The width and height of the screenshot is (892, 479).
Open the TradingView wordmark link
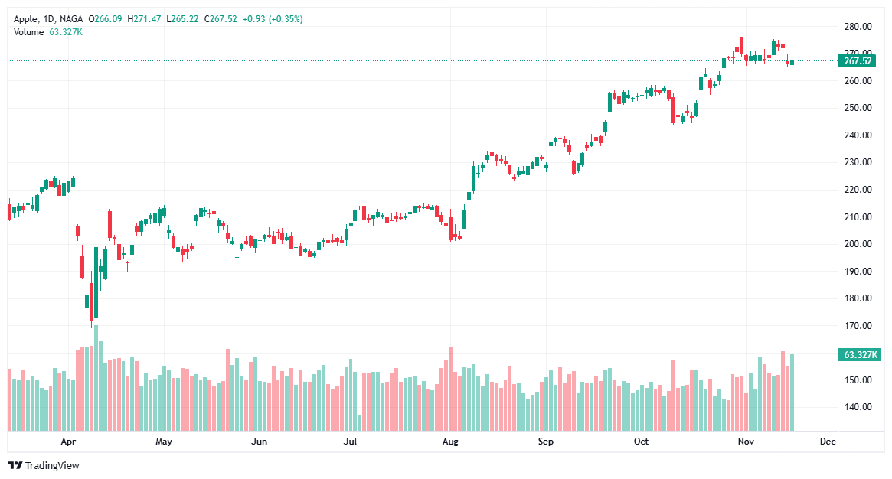[52, 465]
